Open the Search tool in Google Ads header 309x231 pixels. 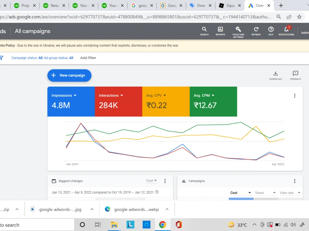tap(204, 31)
